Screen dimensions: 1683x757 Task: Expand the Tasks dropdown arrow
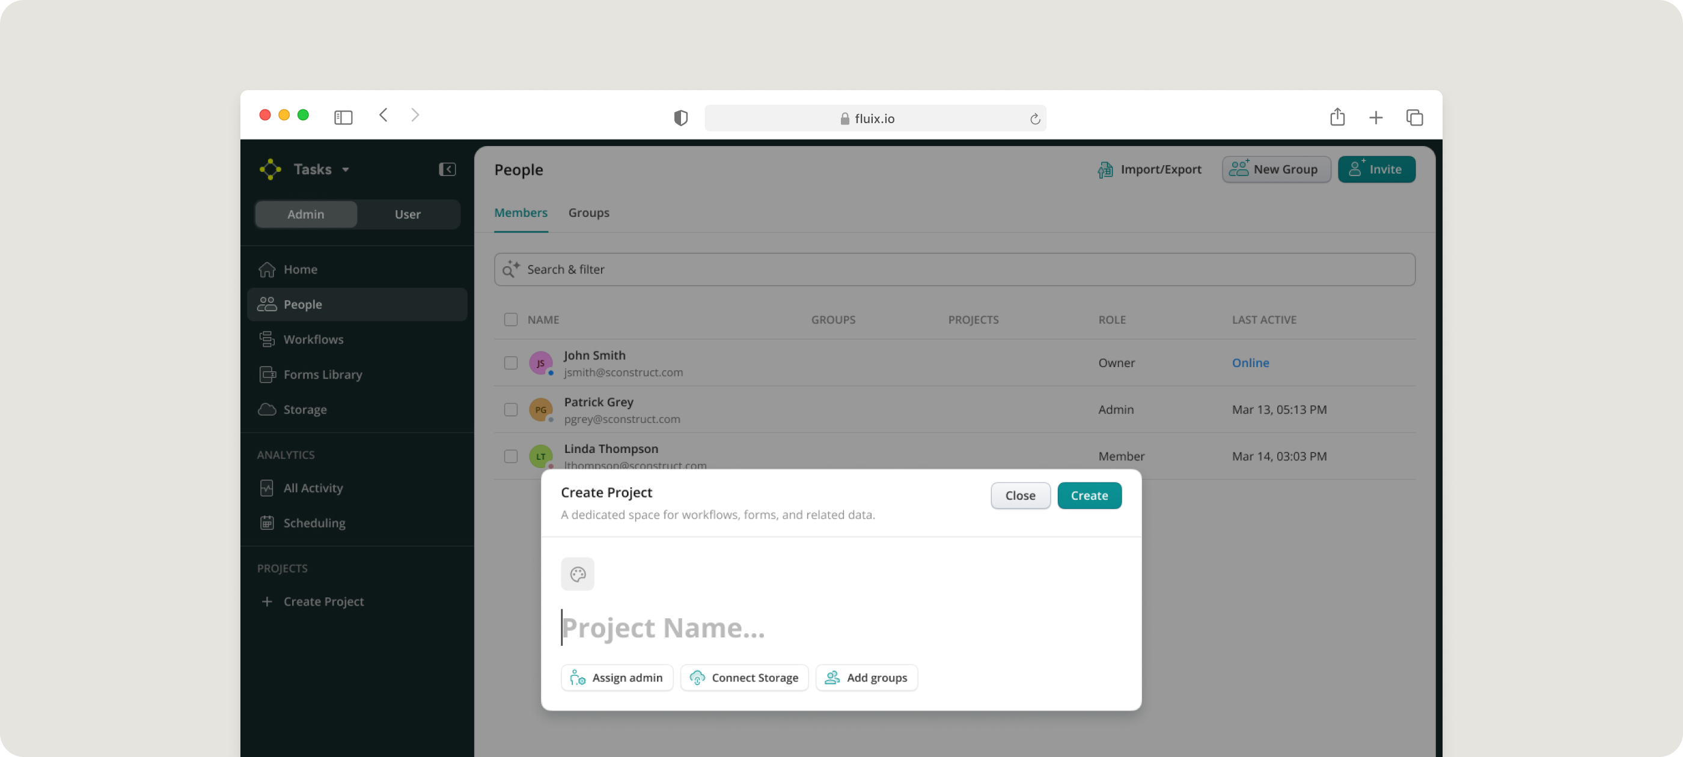346,170
